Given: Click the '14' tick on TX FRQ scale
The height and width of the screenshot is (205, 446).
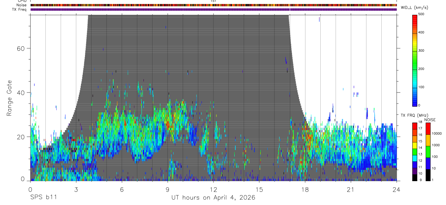Looking at the screenshot, I should (x=420, y=148).
